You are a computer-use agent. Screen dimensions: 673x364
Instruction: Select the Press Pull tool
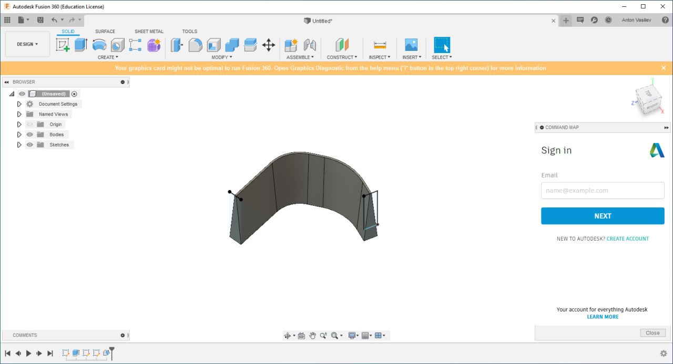[x=177, y=45]
